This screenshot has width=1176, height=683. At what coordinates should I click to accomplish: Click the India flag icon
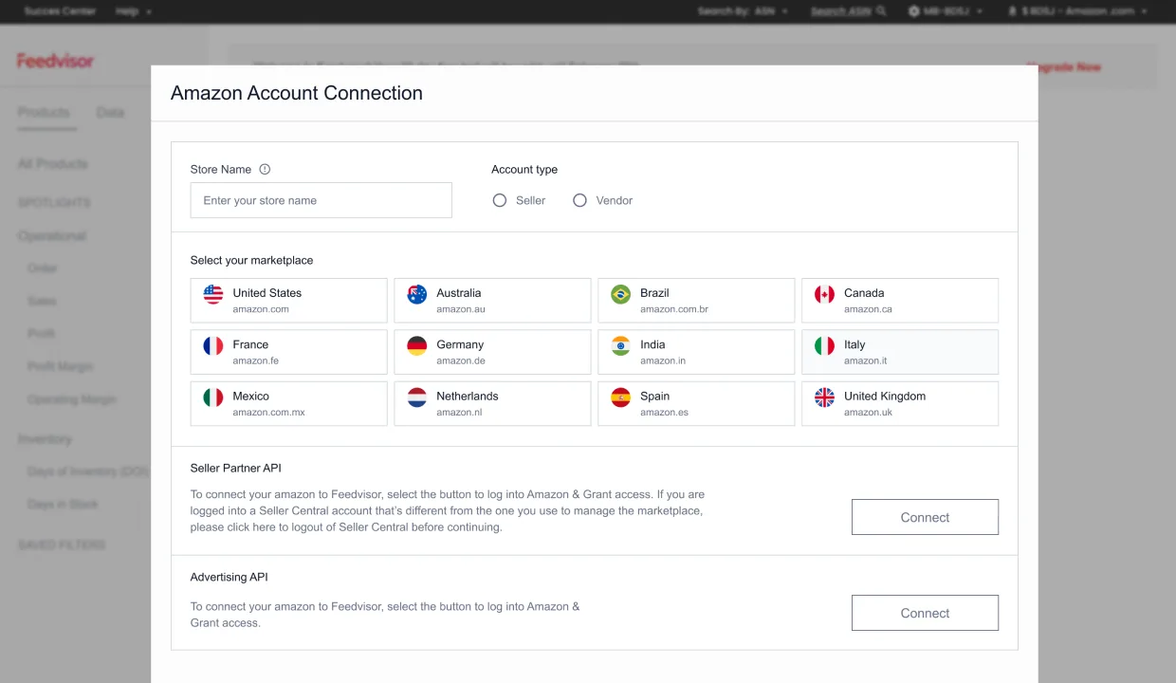point(621,345)
